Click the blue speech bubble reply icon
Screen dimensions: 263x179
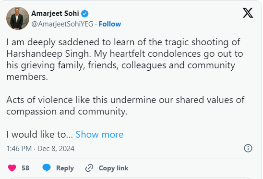tap(47, 168)
